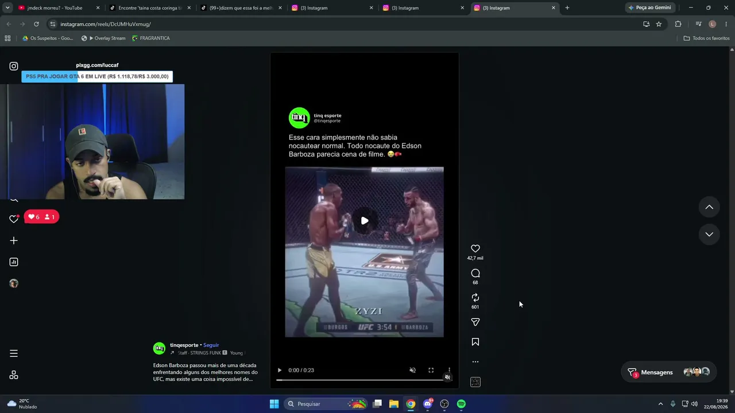Bookmark this page with the star icon

659,24
